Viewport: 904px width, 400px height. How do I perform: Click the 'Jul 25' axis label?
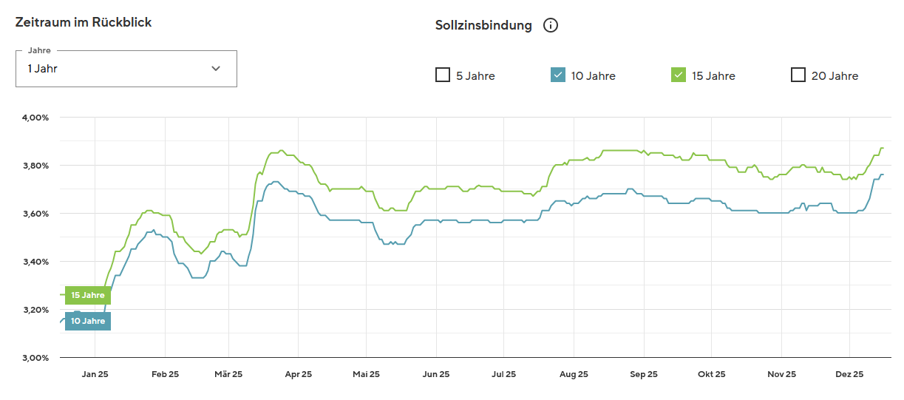pos(503,374)
